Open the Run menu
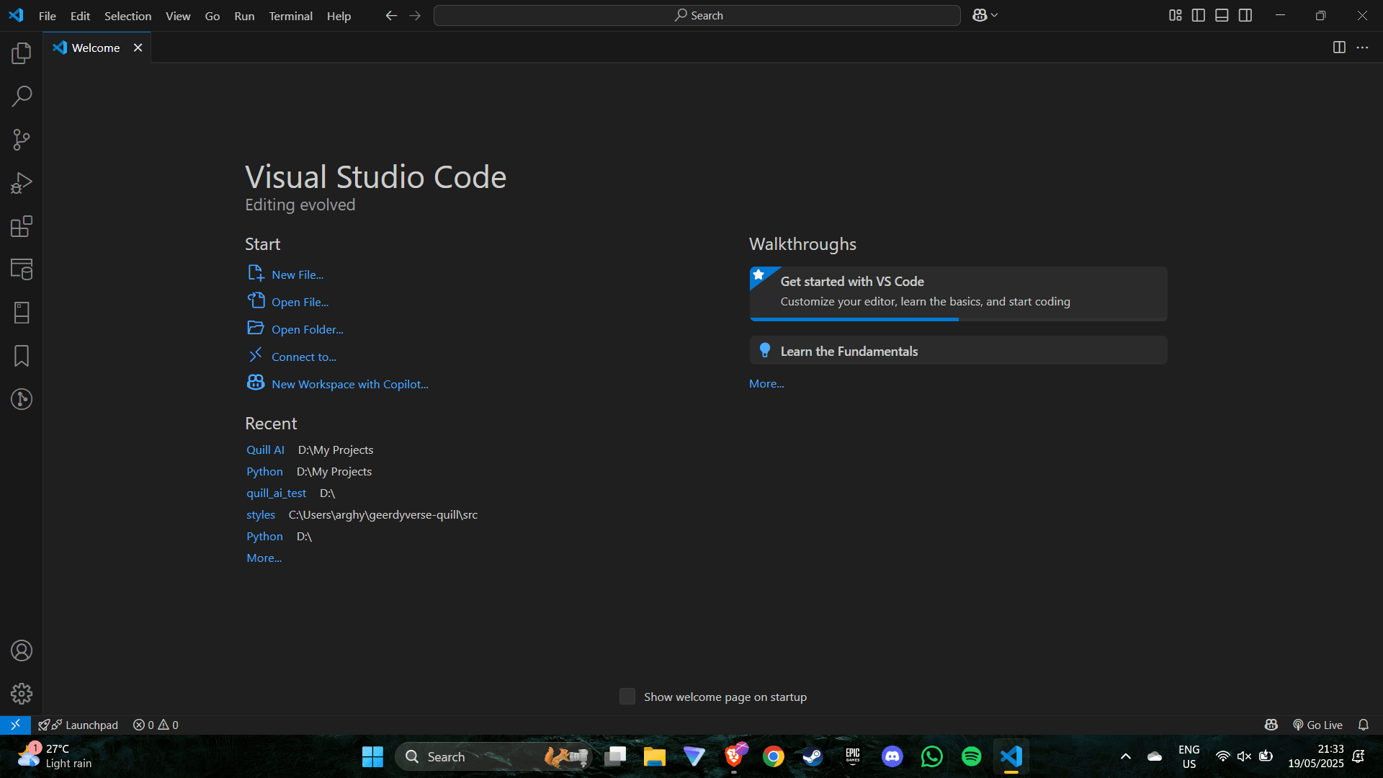 [x=244, y=16]
